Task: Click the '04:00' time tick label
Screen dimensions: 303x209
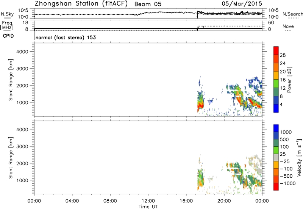Action: 72,201
